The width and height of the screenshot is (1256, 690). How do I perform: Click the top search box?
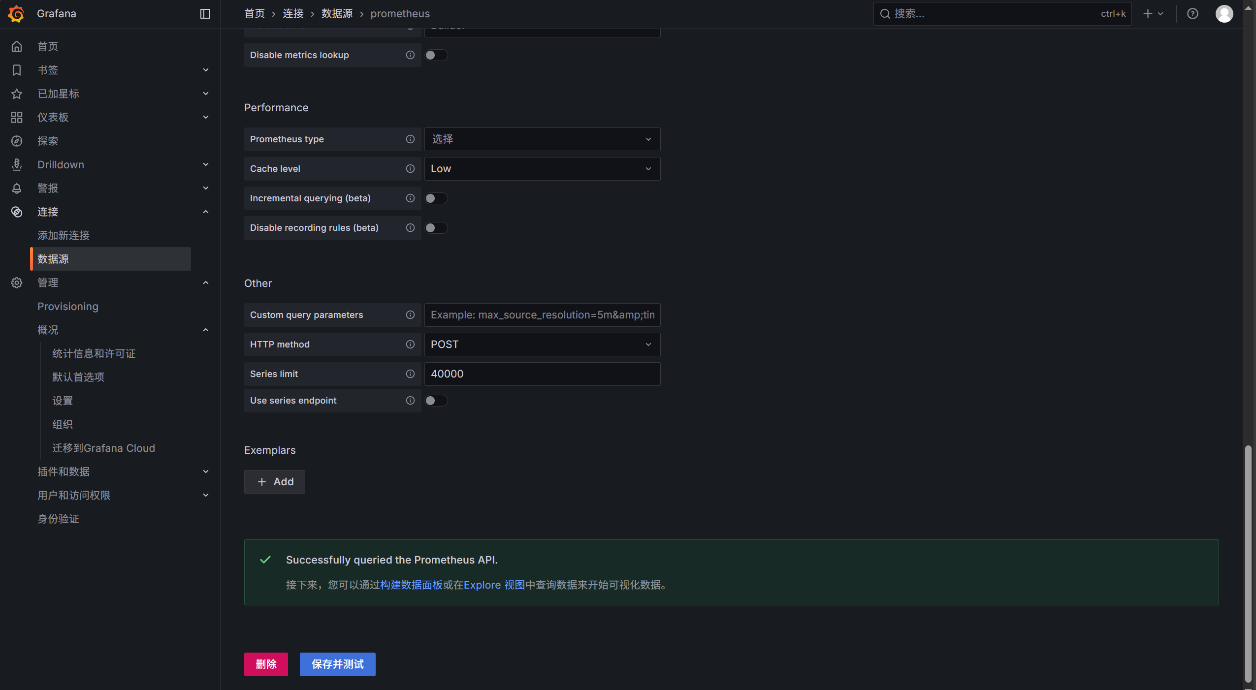(x=1002, y=14)
